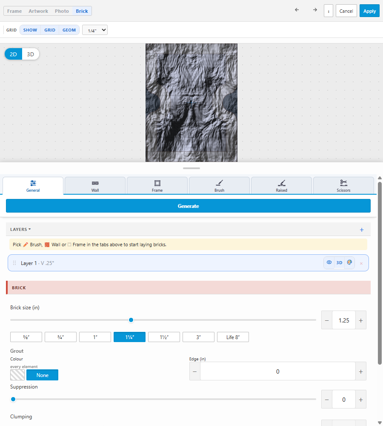Screen dimensions: 383x426
Task: Add a new layer with plus icon
Action: tap(362, 230)
